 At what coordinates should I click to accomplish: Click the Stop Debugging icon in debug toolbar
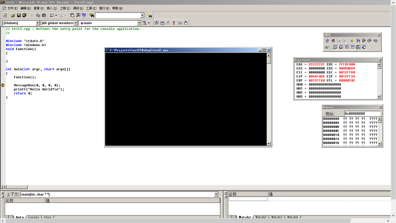click(333, 41)
